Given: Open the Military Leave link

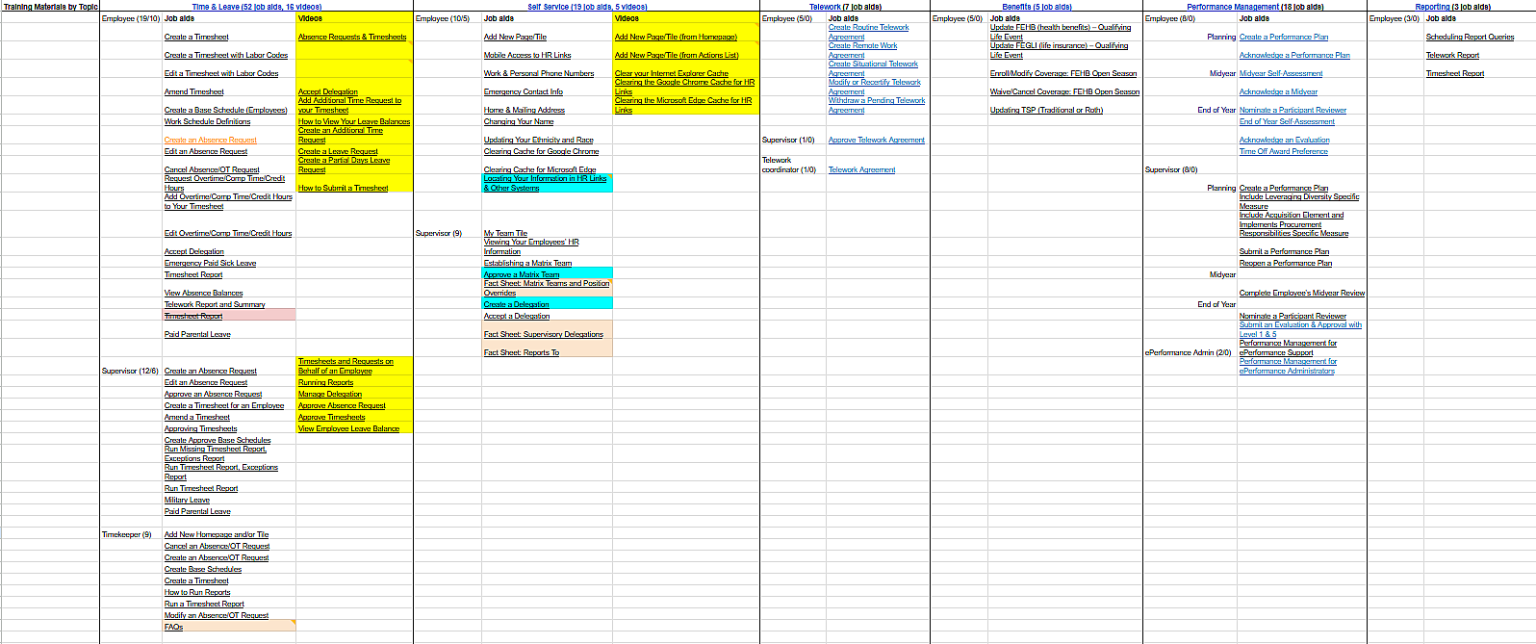Looking at the screenshot, I should click(x=187, y=501).
